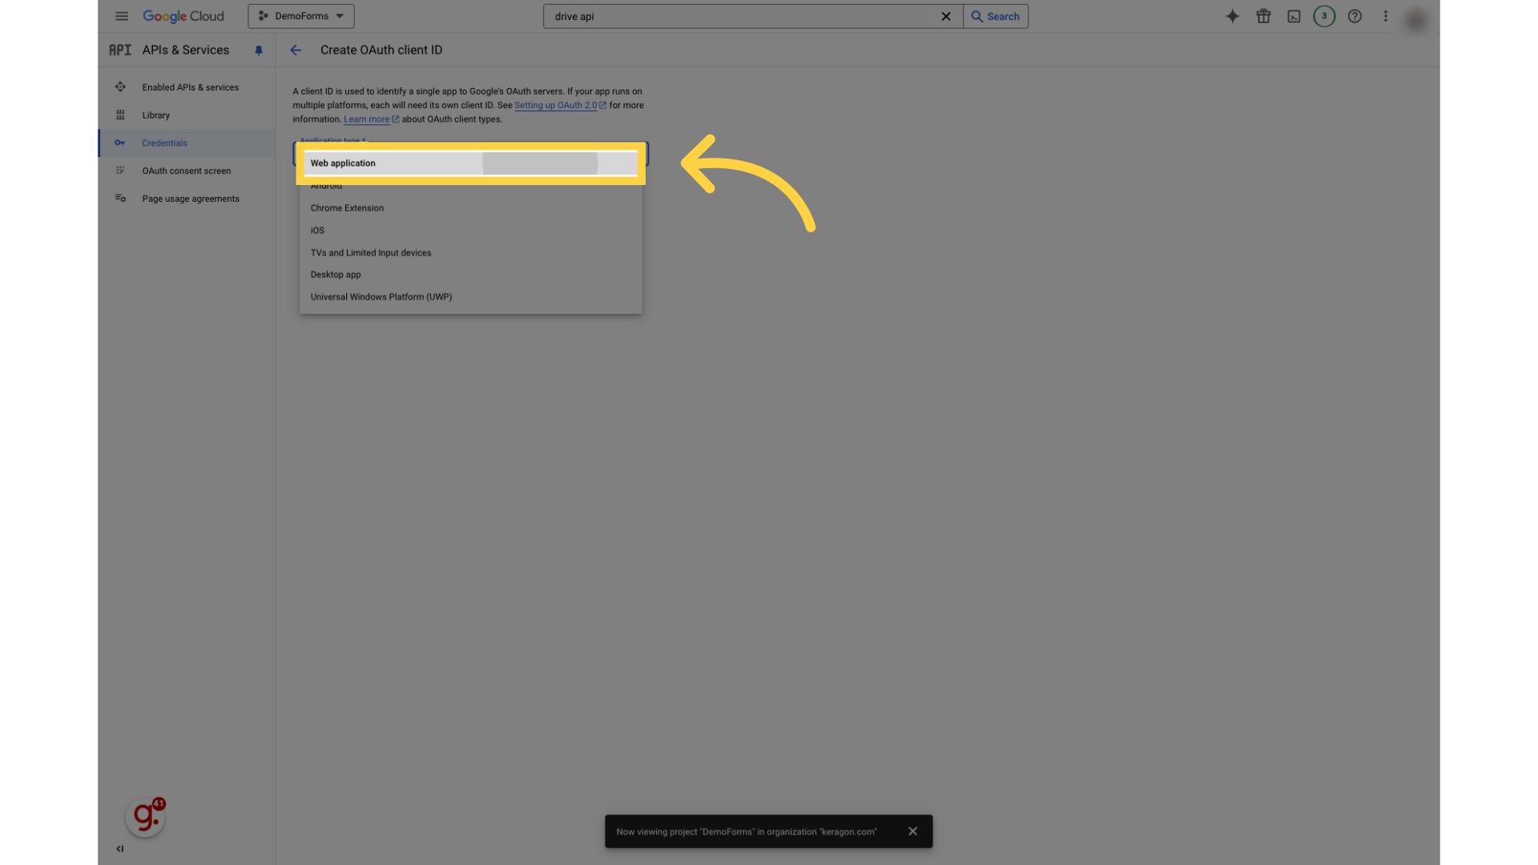Collapse the left navigation sidebar
Image resolution: width=1538 pixels, height=865 pixels.
click(119, 849)
